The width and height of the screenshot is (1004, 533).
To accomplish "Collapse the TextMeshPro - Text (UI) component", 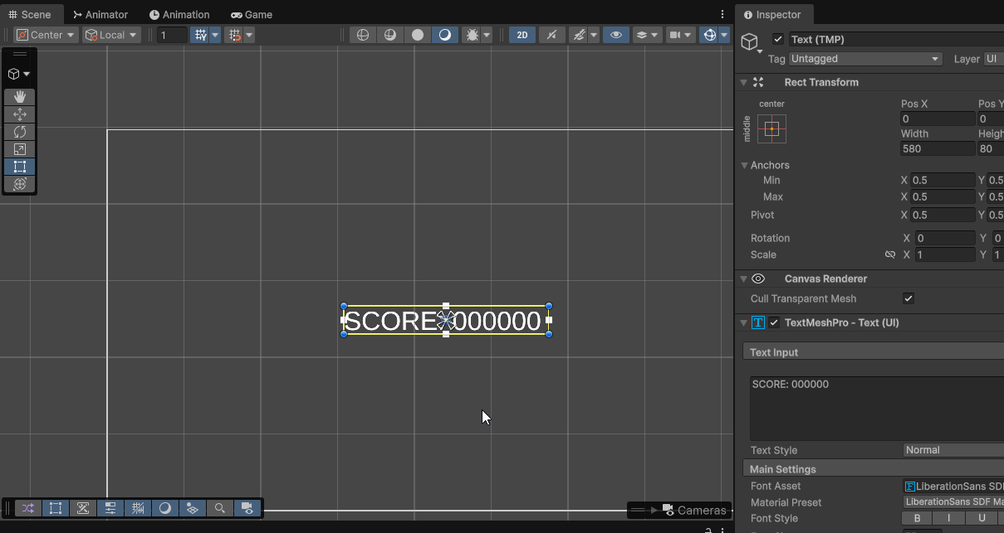I will [743, 322].
